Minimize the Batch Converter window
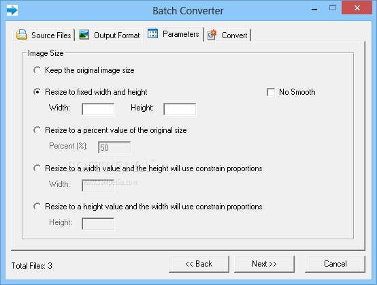 pos(314,9)
